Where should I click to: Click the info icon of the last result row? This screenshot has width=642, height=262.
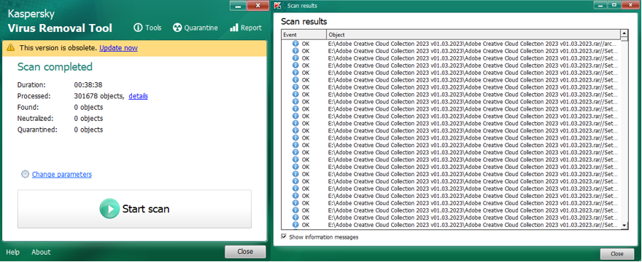pyautogui.click(x=295, y=224)
